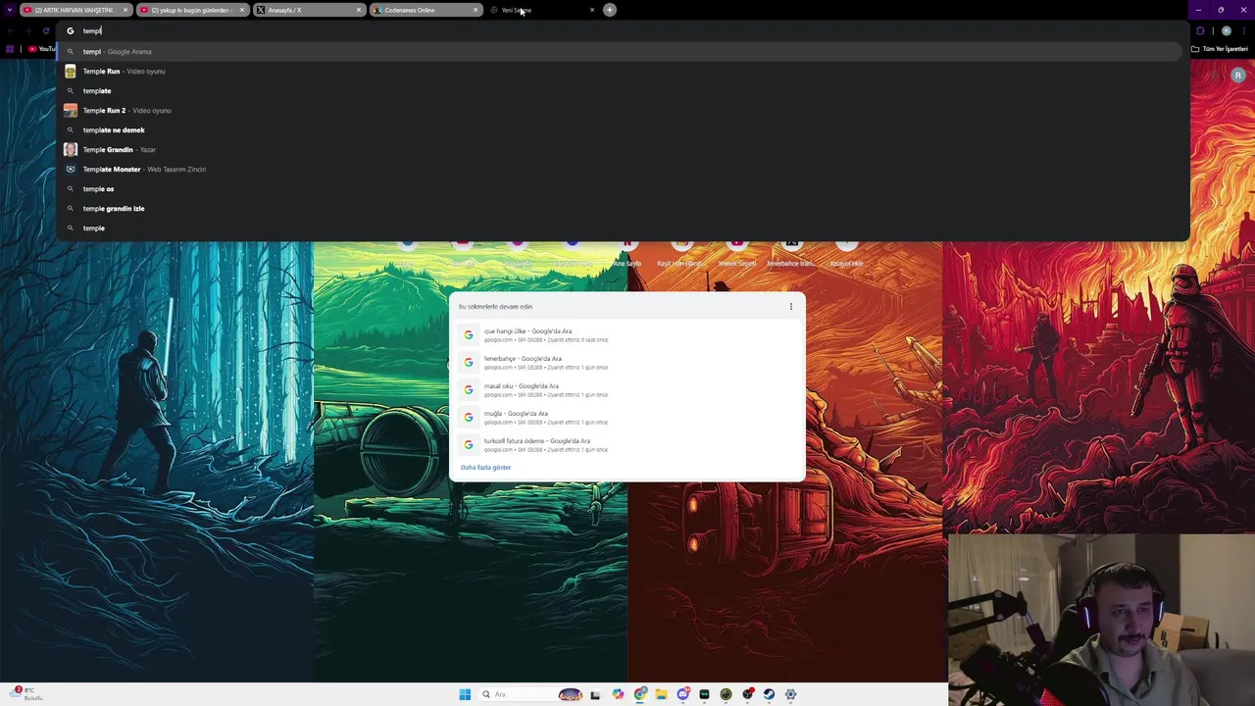The height and width of the screenshot is (706, 1255).
Task: Click the reload page button
Action: tap(45, 30)
